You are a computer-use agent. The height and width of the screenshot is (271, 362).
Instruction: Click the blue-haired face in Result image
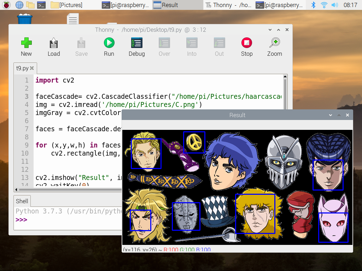pos(232,161)
